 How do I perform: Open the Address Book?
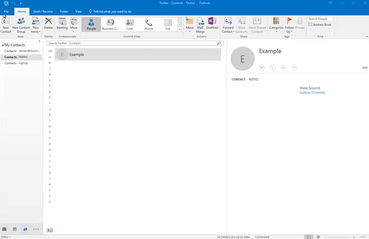(x=320, y=24)
